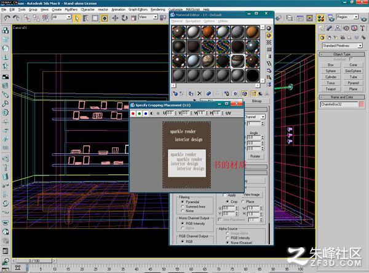Open the map Channel dropdown
369x273 pixels.
[263, 117]
